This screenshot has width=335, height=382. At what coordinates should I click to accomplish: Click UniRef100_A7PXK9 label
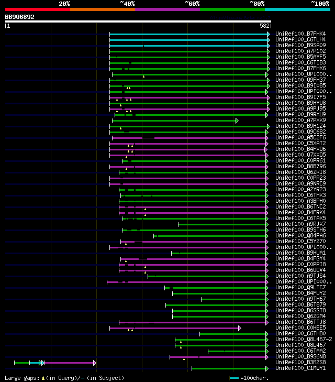pos(300,120)
